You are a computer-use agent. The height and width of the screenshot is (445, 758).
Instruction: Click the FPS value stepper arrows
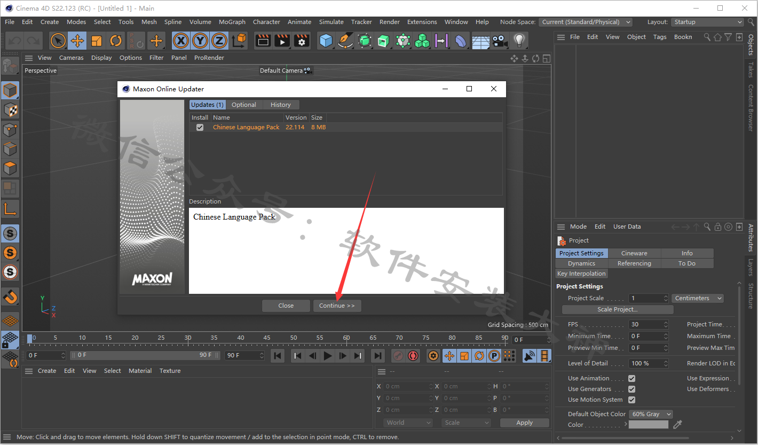[x=666, y=324]
